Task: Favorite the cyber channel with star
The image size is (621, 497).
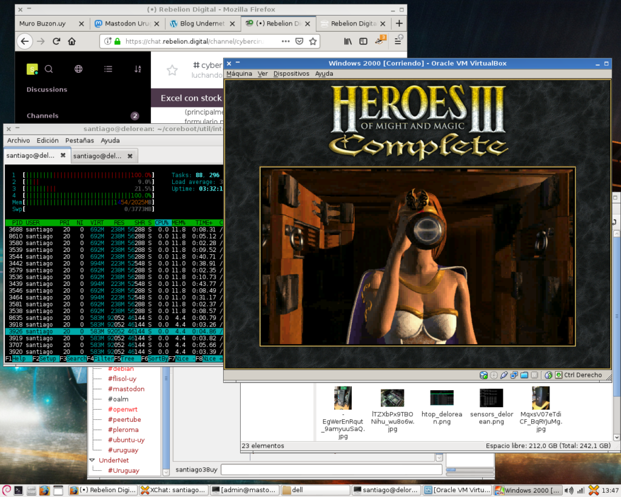Action: pos(172,70)
